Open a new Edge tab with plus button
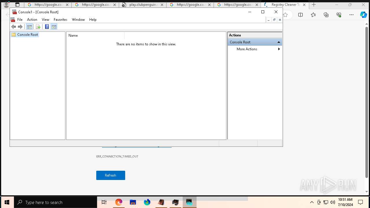This screenshot has height=208, width=370. 314,5
